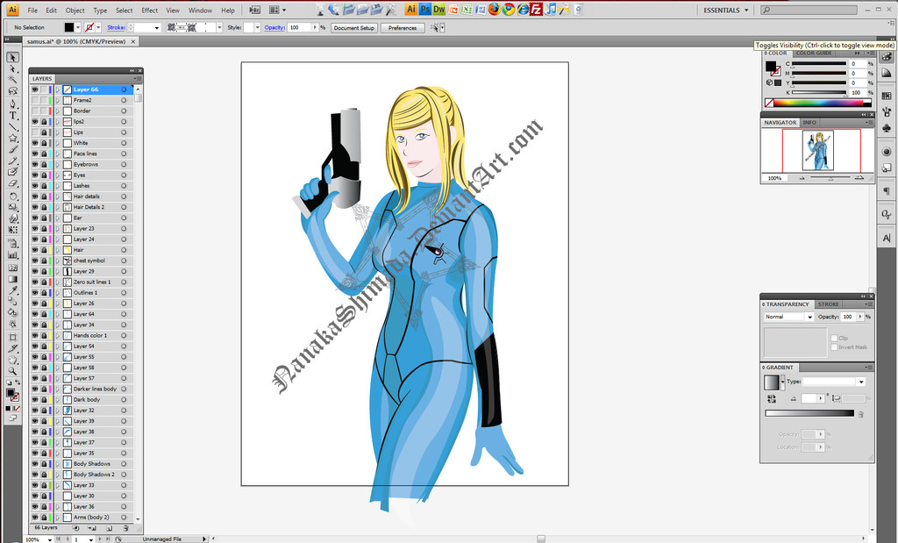Expand the chest symbol layer

pos(57,261)
